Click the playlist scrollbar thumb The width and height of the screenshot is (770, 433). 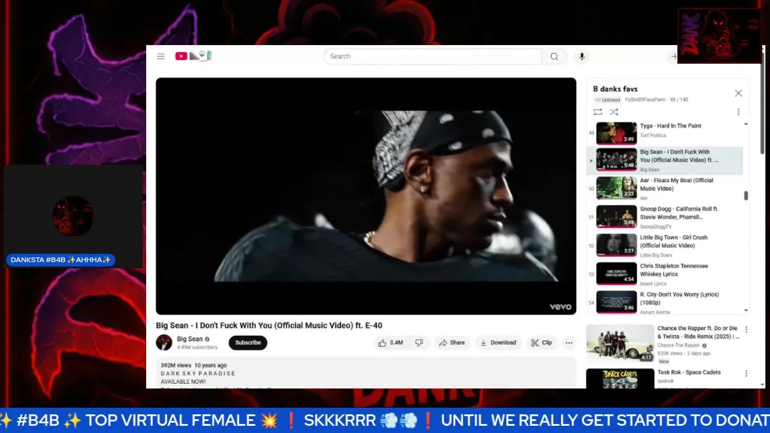(746, 195)
